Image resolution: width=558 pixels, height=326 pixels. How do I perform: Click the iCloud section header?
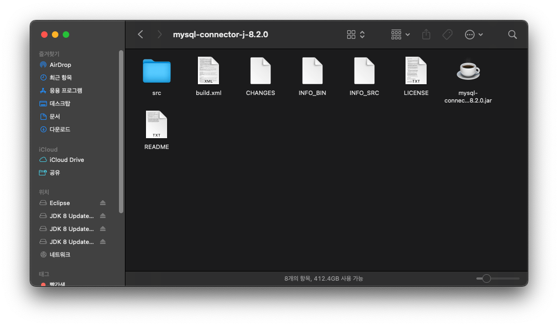(x=48, y=150)
